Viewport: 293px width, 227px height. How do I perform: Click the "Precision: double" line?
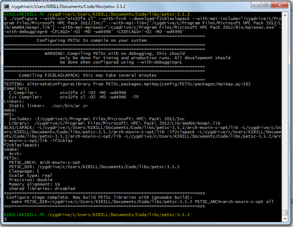[x=31, y=180]
